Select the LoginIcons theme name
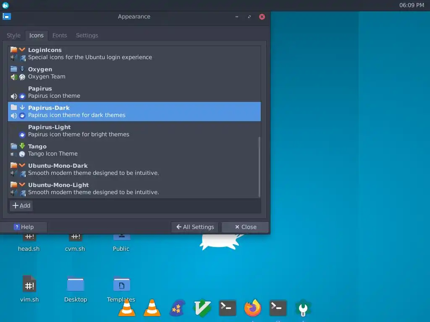The height and width of the screenshot is (322, 430). click(45, 50)
